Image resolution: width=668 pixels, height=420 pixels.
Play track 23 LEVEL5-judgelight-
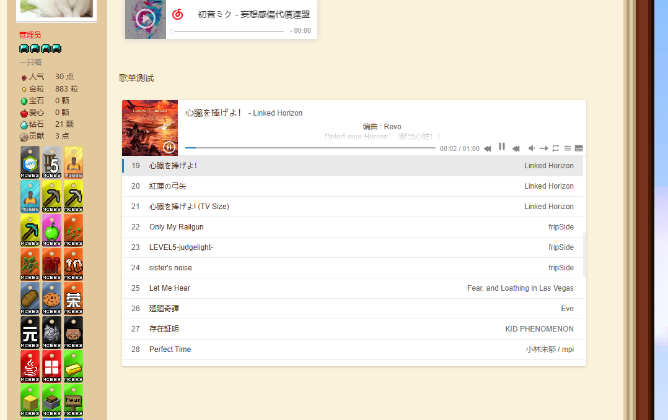point(353,247)
